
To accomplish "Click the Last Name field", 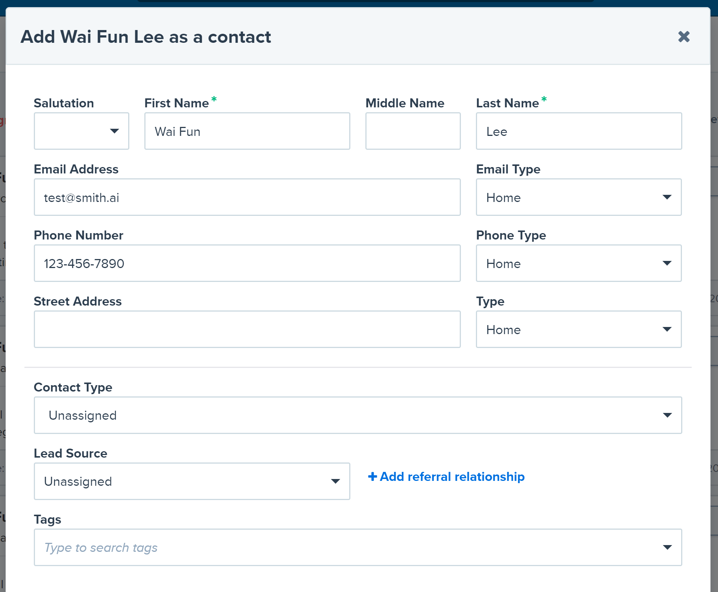I will point(579,131).
